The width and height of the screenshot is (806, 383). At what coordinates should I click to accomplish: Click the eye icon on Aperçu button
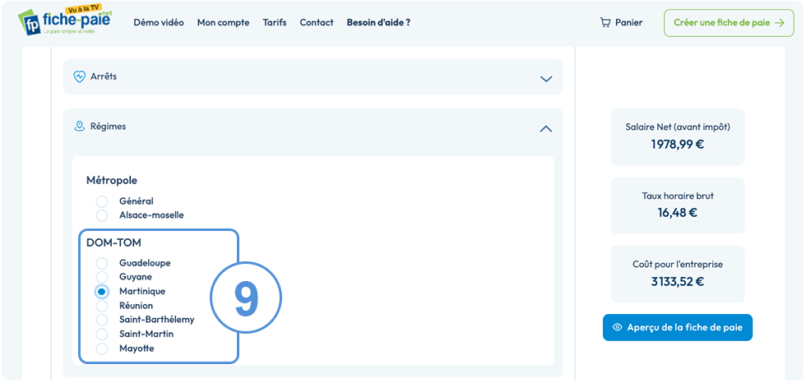(x=618, y=328)
